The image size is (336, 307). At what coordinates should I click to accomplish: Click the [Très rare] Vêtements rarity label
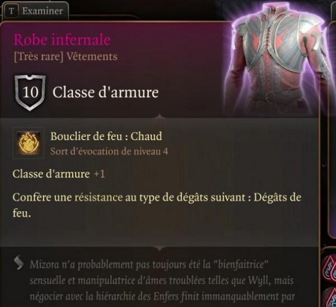[x=66, y=57]
